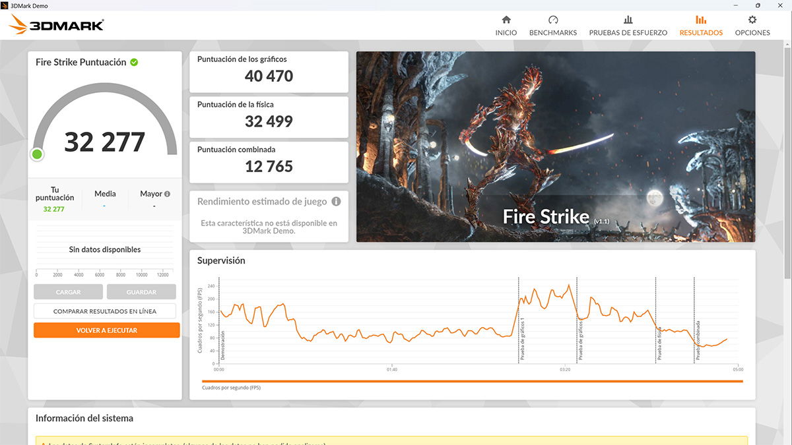The height and width of the screenshot is (445, 792).
Task: Click the Puntuación combinada value 12 765
Action: [269, 166]
